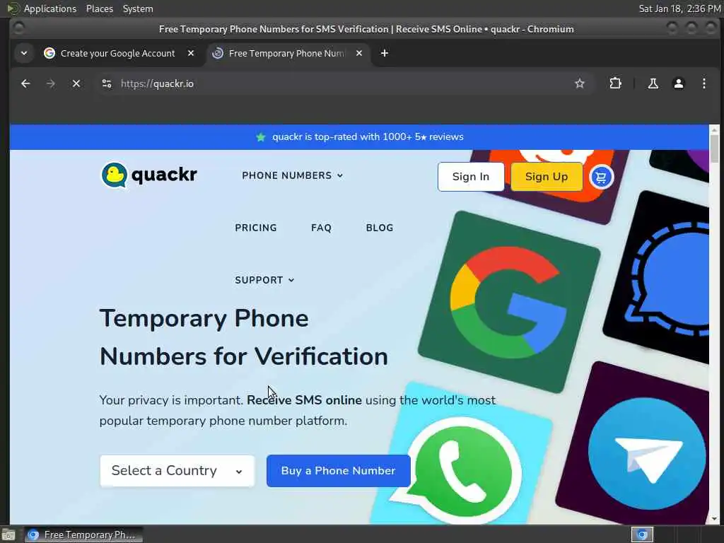Close the Free Temporary Phone Numbers tab

click(x=358, y=53)
